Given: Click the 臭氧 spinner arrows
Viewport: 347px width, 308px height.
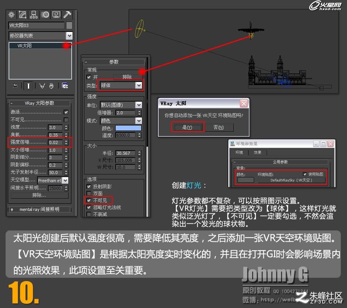Looking at the screenshot, I should (66, 135).
